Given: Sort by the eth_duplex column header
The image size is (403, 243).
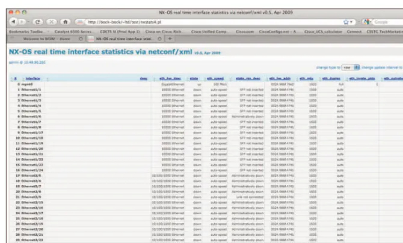Looking at the screenshot, I should pyautogui.click(x=331, y=78).
